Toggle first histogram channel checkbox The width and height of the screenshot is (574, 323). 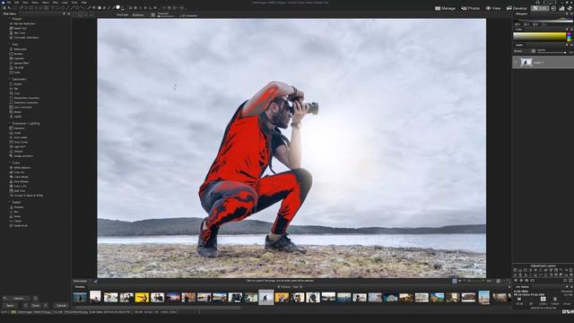click(517, 24)
